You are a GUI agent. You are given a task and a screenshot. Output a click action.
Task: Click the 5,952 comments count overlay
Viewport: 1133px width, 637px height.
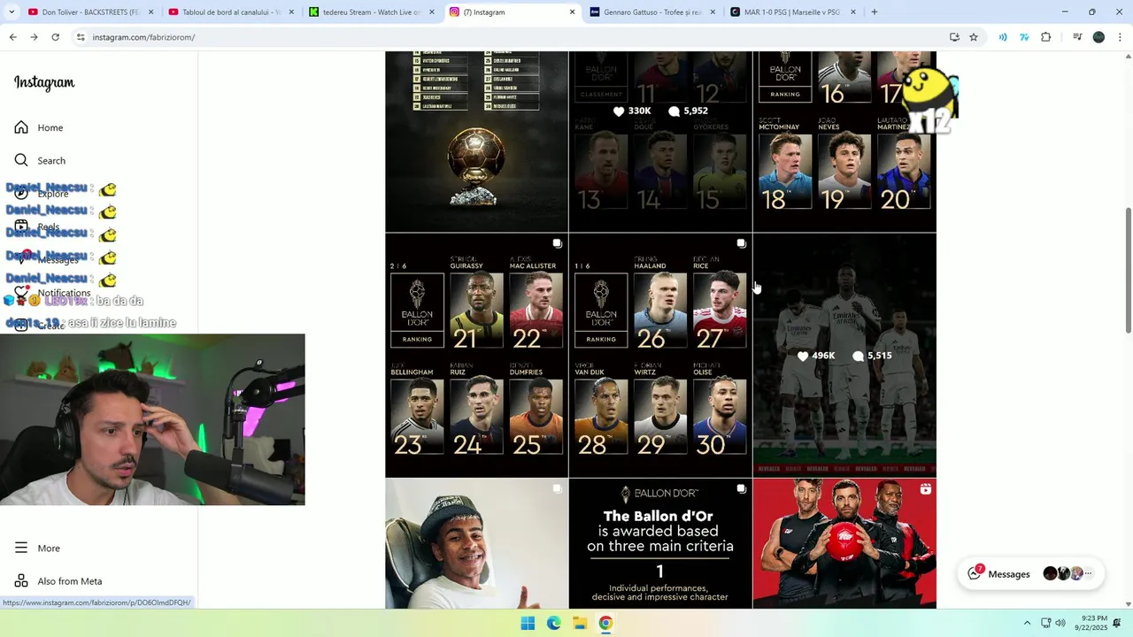[688, 111]
